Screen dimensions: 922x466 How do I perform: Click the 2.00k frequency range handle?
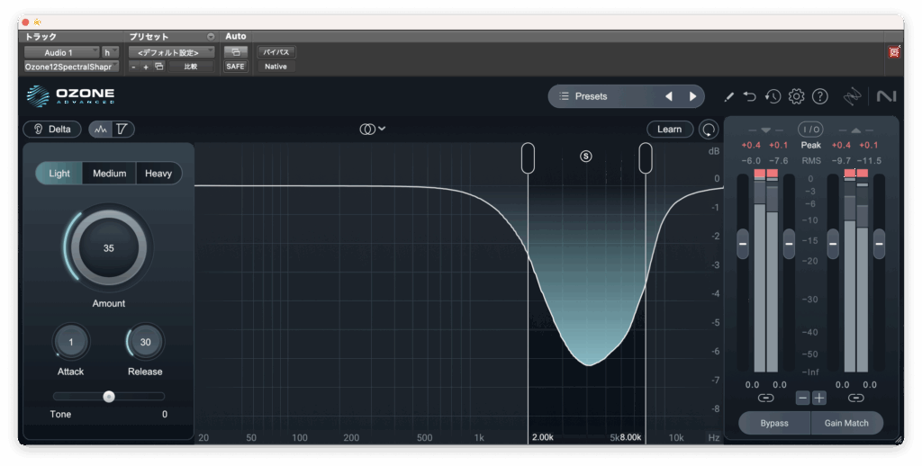528,157
